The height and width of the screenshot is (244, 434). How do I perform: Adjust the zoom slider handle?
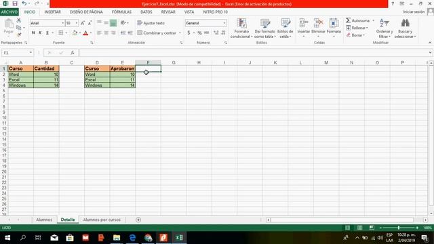click(399, 228)
